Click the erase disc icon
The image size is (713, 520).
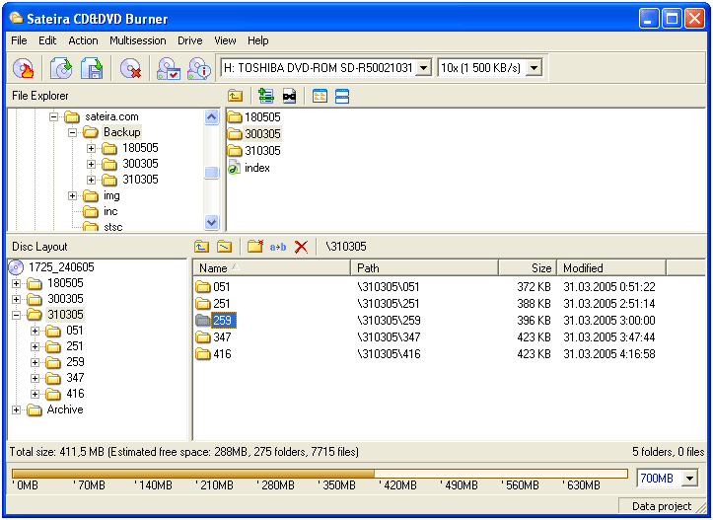coord(130,68)
